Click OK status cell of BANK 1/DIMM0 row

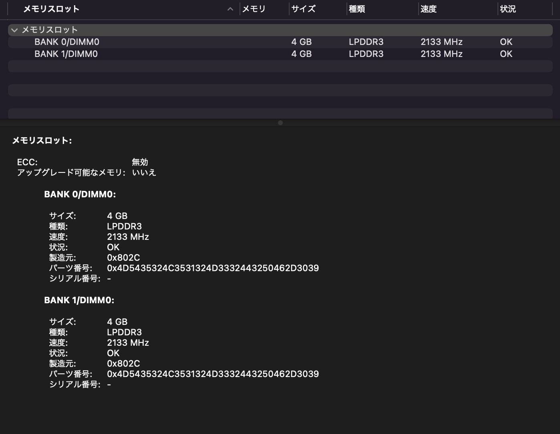506,54
